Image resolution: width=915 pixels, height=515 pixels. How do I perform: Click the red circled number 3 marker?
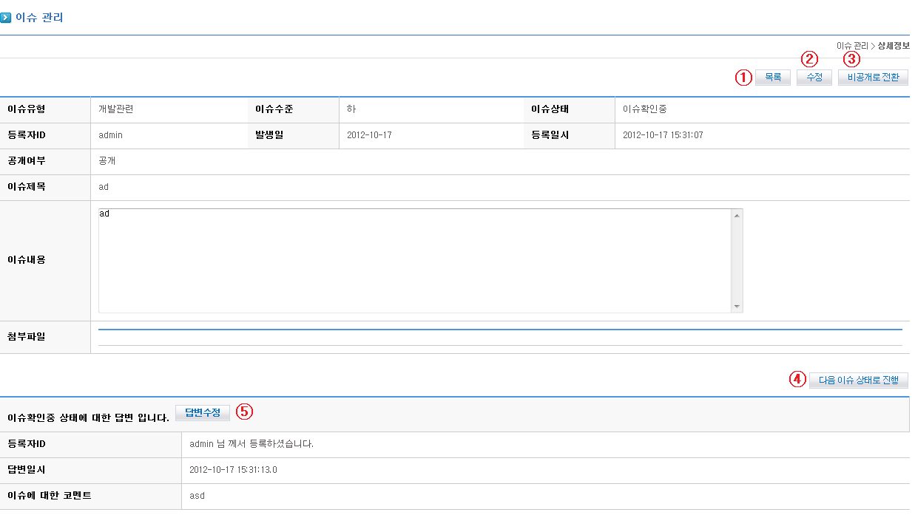[x=853, y=59]
